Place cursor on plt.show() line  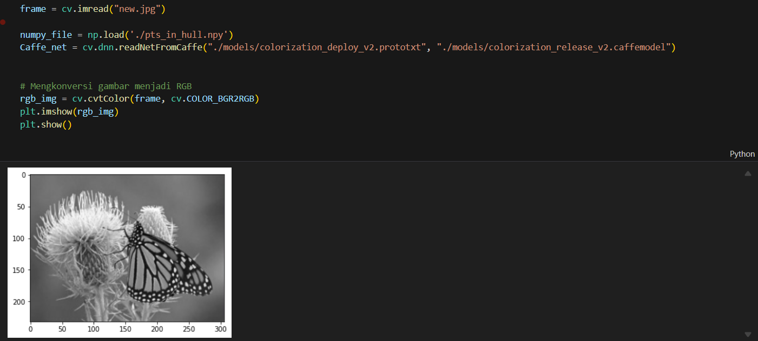tap(46, 124)
